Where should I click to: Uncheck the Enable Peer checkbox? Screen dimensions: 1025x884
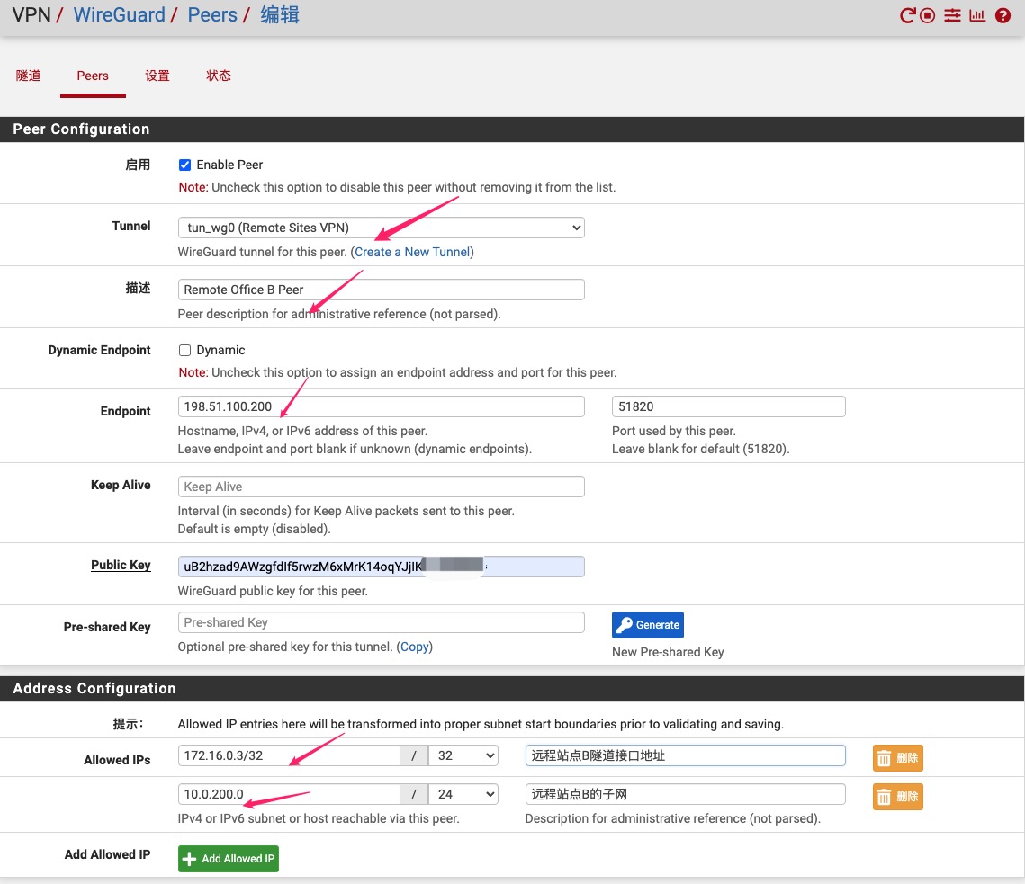tap(185, 165)
